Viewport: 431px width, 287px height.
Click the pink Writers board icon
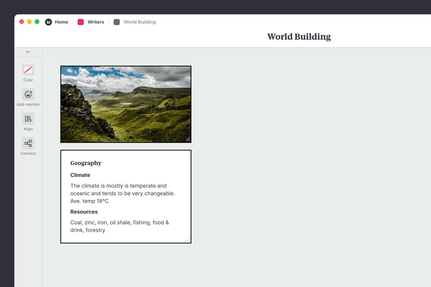80,22
